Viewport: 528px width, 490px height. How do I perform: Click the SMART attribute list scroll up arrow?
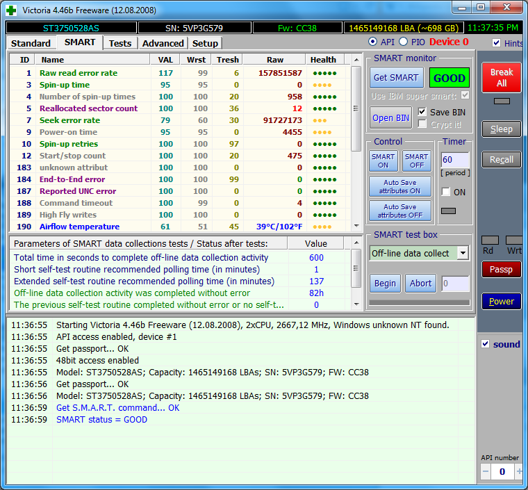tap(356, 60)
